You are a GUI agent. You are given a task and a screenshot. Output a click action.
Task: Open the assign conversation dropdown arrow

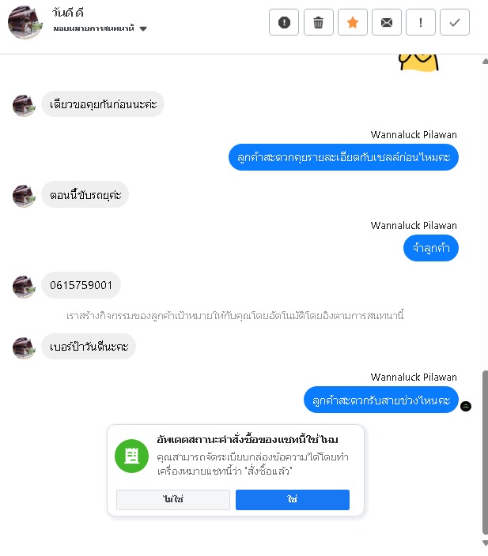[143, 28]
